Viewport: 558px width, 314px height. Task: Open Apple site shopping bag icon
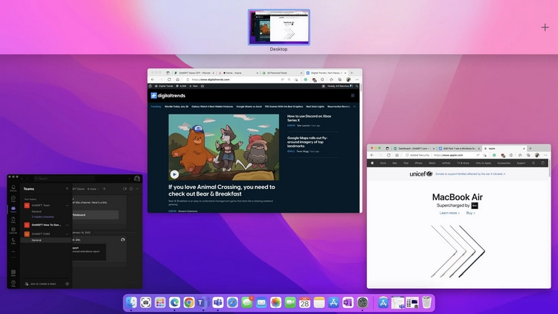(x=542, y=163)
